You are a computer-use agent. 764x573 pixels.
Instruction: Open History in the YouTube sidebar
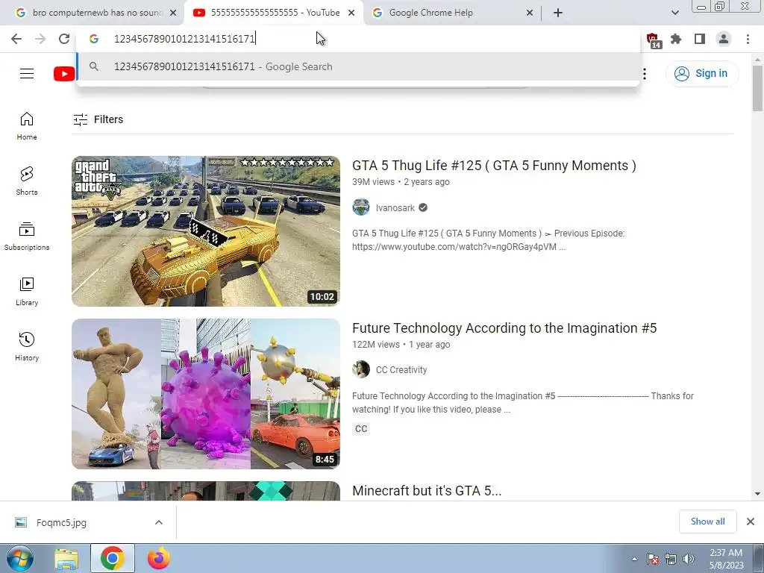[27, 346]
